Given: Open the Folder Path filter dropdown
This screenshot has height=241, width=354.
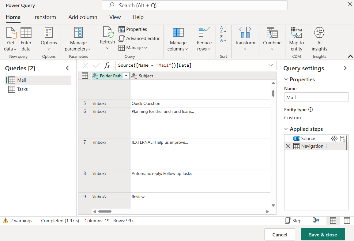Looking at the screenshot, I should [126, 76].
